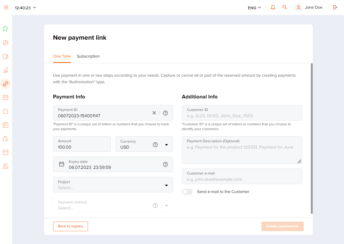Image resolution: width=344 pixels, height=244 pixels.
Task: Click the Payment Description text area
Action: [242, 150]
